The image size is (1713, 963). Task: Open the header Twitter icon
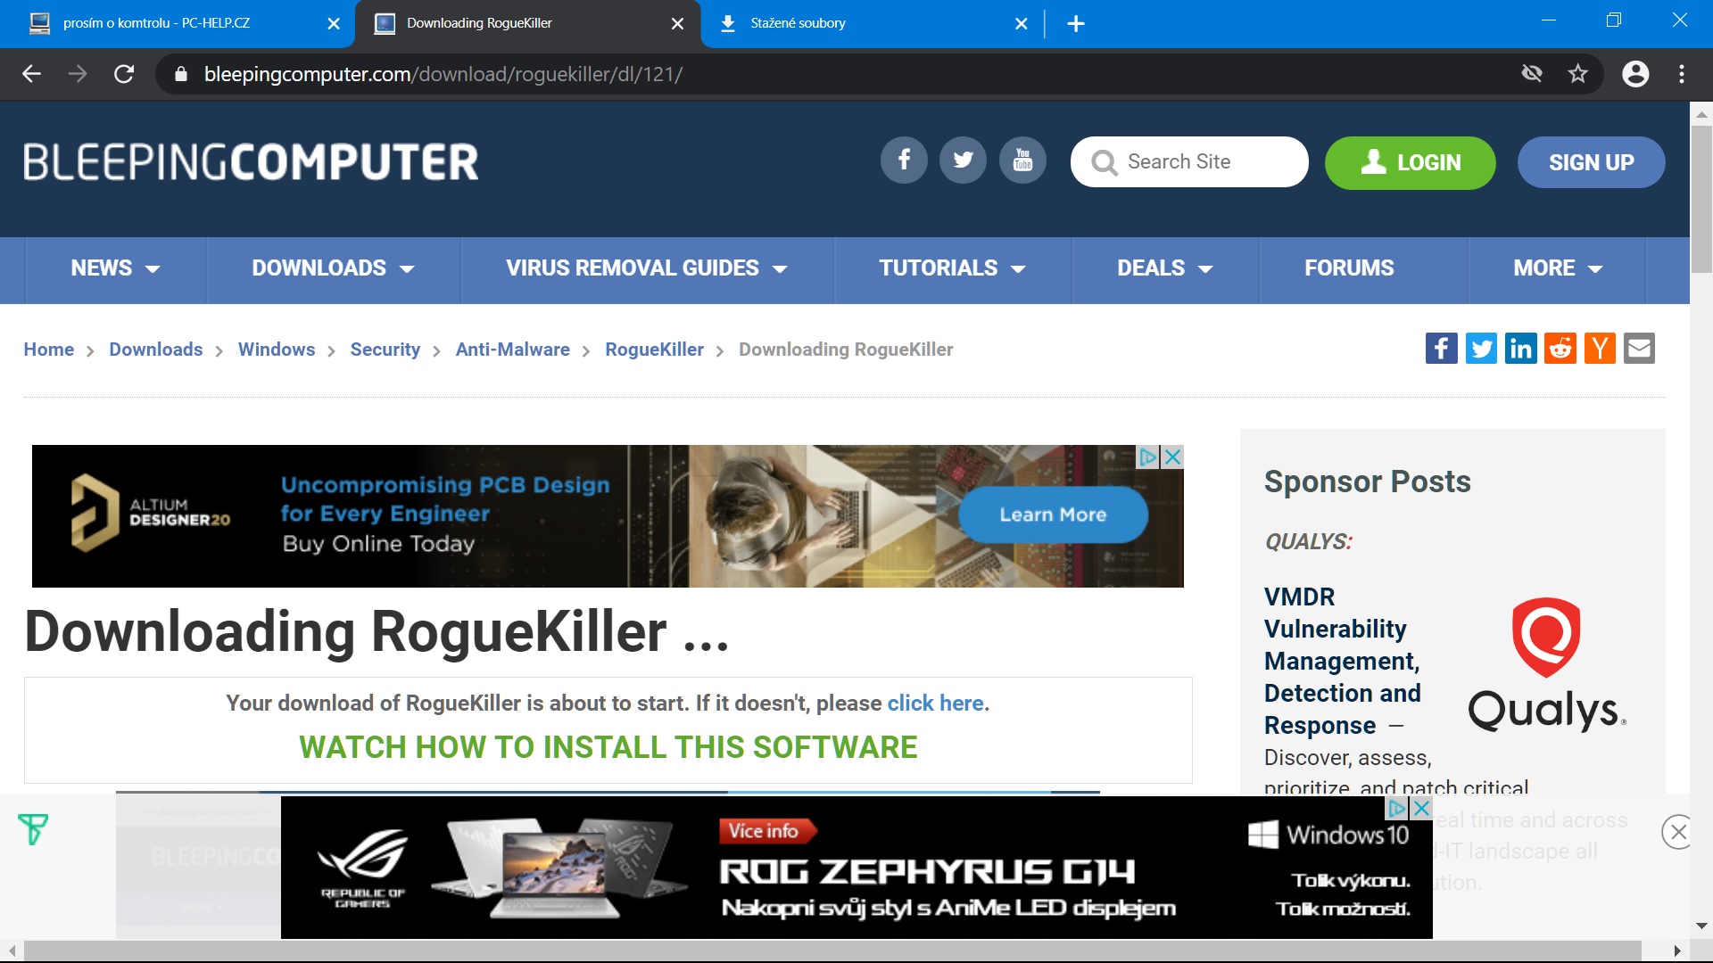pyautogui.click(x=963, y=160)
